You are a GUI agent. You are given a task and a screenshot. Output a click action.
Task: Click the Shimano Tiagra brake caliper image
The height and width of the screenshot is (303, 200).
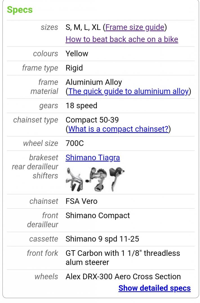75,180
